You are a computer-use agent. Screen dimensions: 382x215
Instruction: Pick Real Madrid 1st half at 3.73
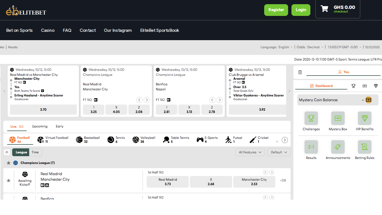[x=168, y=182]
